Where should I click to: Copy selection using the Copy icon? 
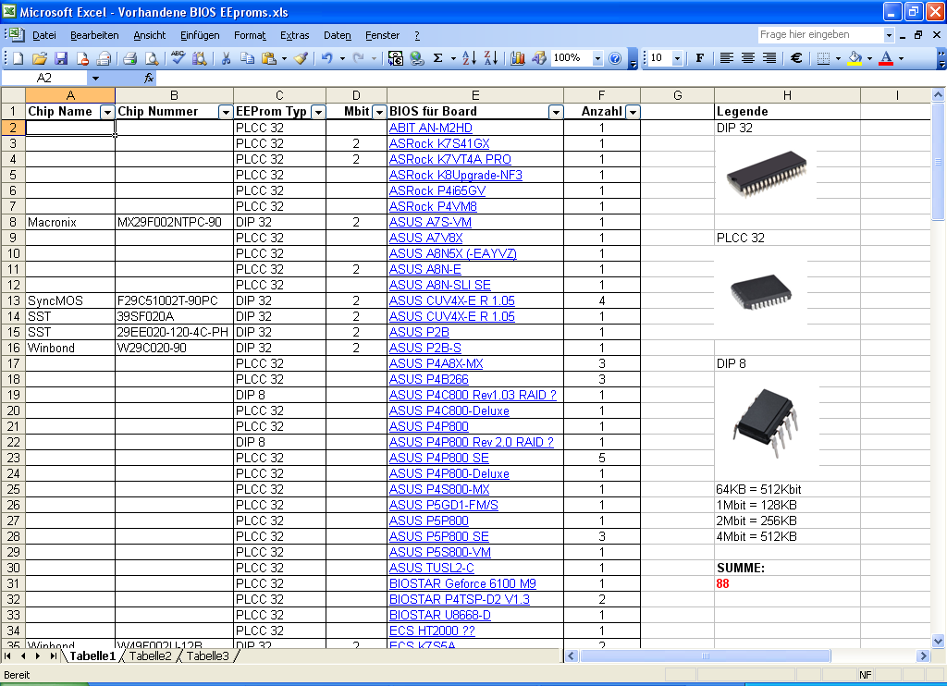[x=247, y=58]
